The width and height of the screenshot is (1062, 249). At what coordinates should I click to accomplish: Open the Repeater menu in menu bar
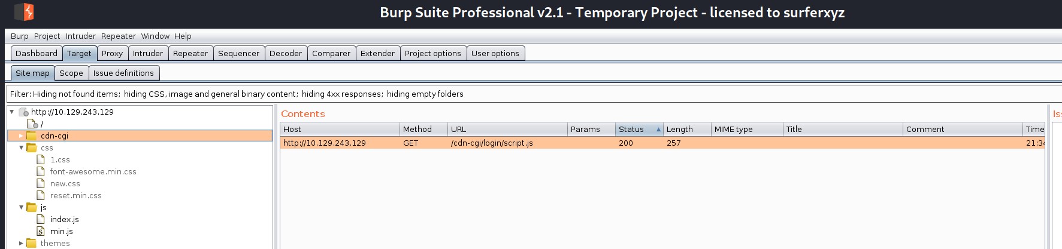118,36
